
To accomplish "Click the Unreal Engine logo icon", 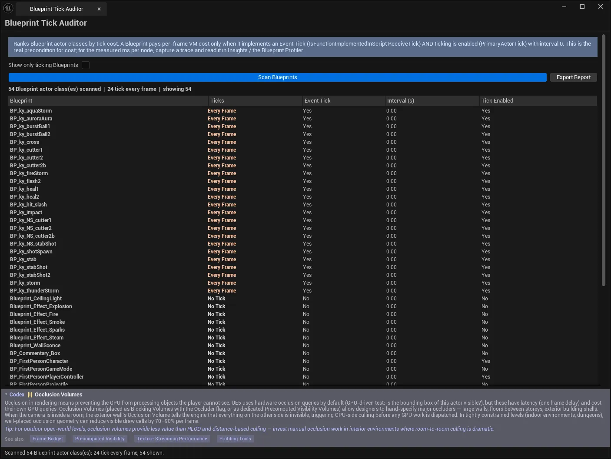I will pyautogui.click(x=8, y=8).
